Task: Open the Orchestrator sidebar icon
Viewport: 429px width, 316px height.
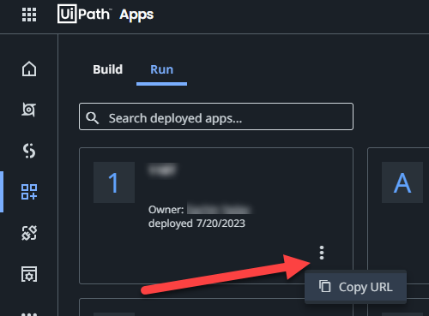Action: [29, 110]
